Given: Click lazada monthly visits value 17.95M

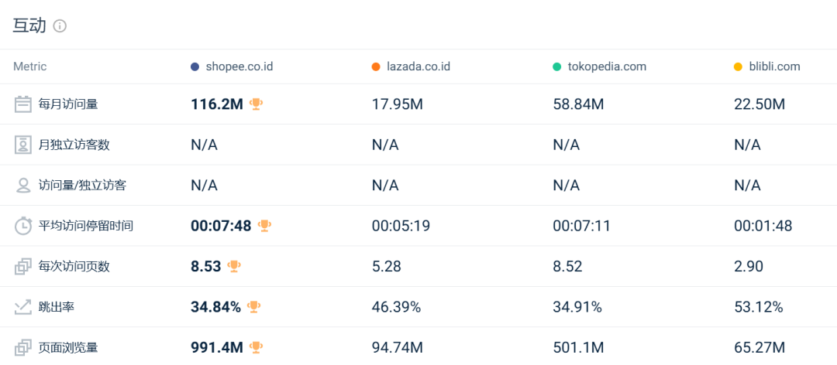Looking at the screenshot, I should pyautogui.click(x=397, y=104).
